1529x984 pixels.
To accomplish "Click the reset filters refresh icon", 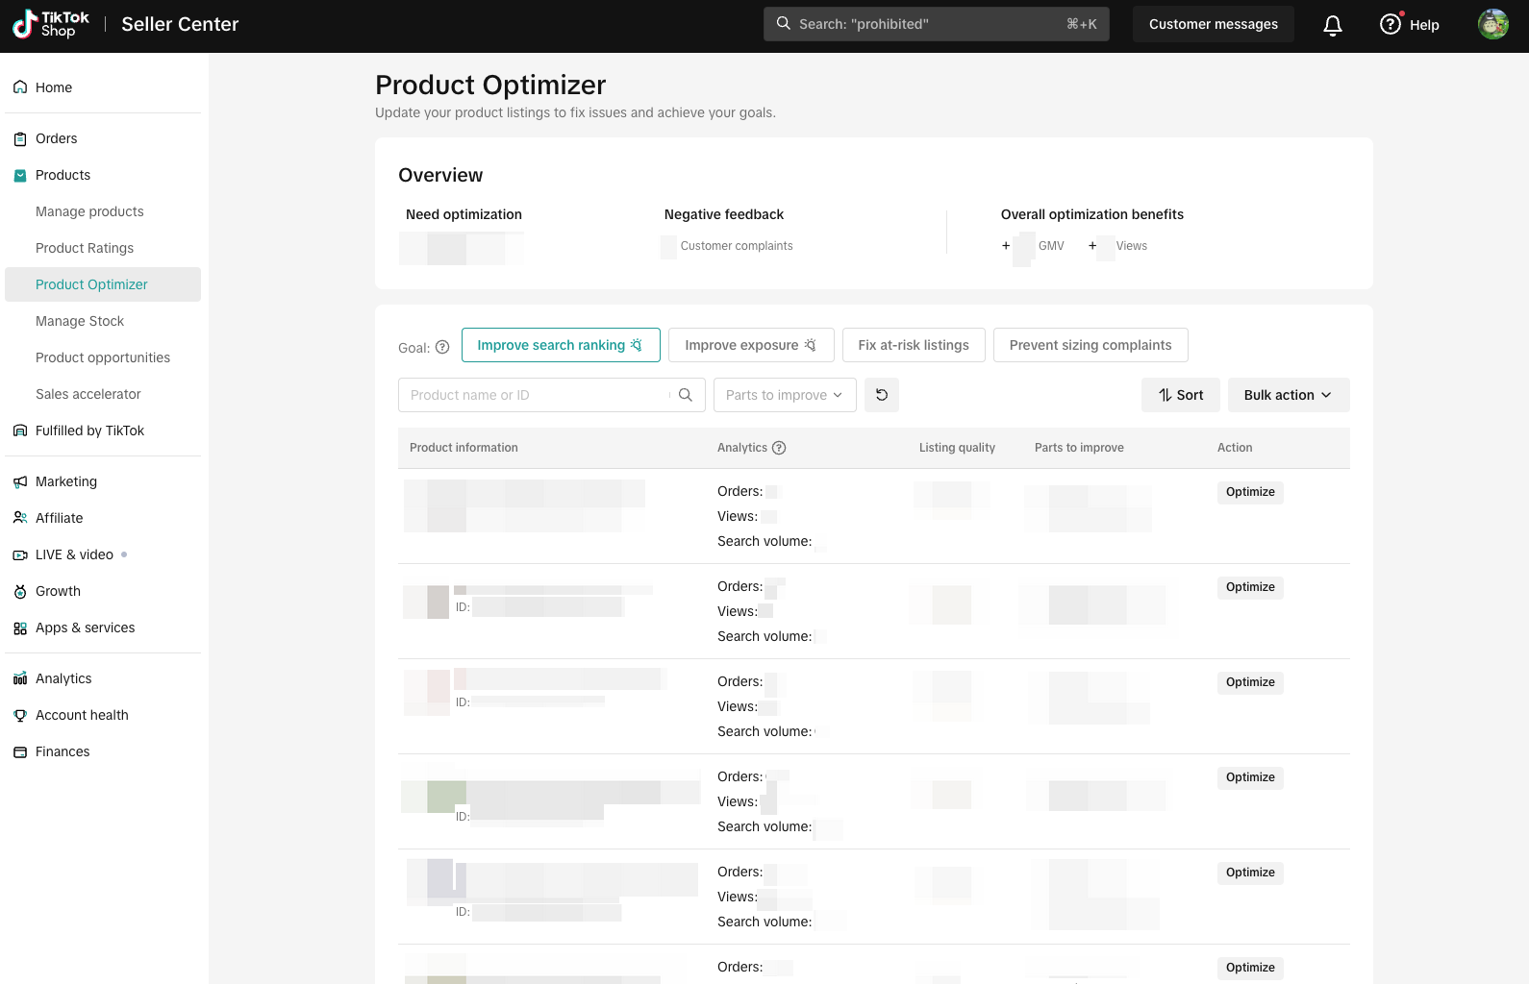I will click(881, 395).
